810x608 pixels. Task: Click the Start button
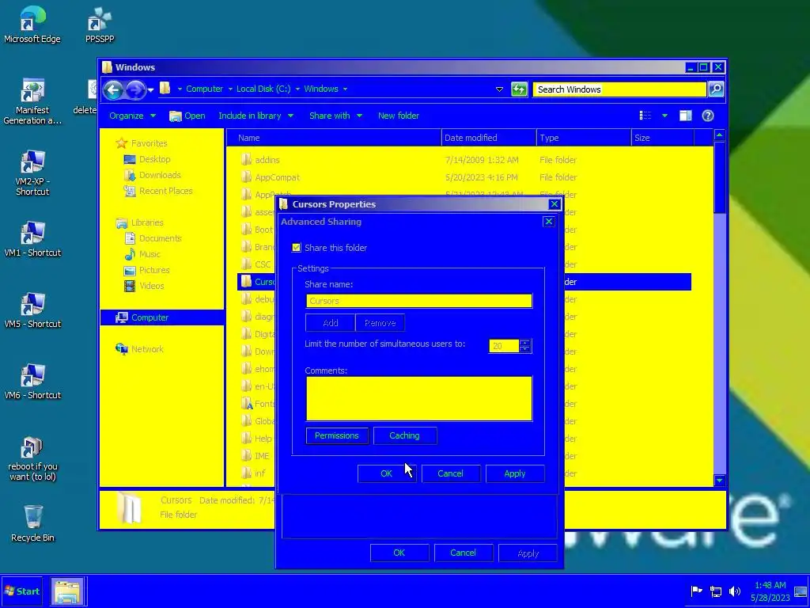(x=22, y=591)
